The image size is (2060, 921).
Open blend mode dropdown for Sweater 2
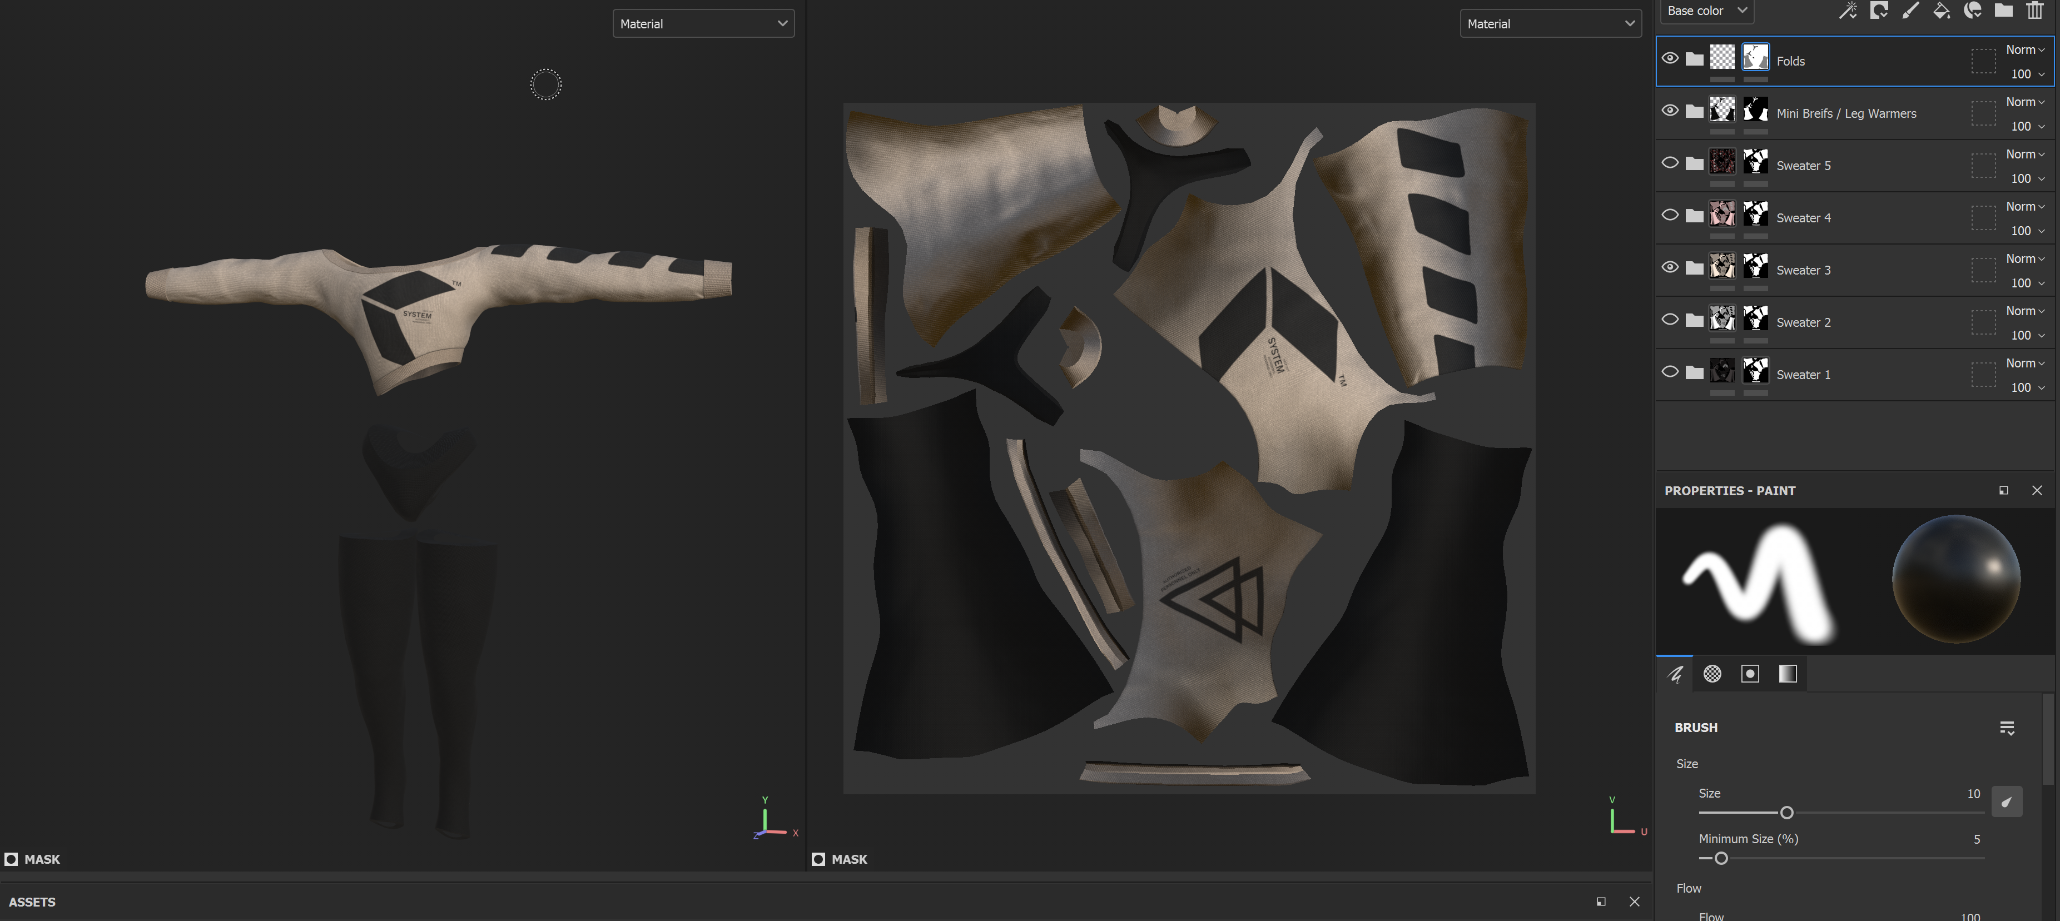2024,310
